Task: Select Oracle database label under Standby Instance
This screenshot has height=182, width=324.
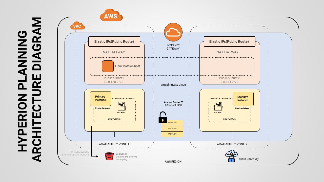Action: [242, 108]
